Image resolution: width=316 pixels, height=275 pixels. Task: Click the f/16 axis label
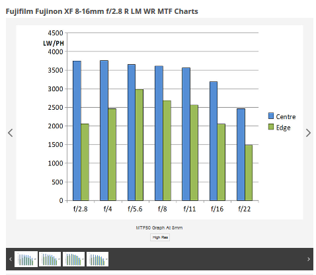click(217, 209)
